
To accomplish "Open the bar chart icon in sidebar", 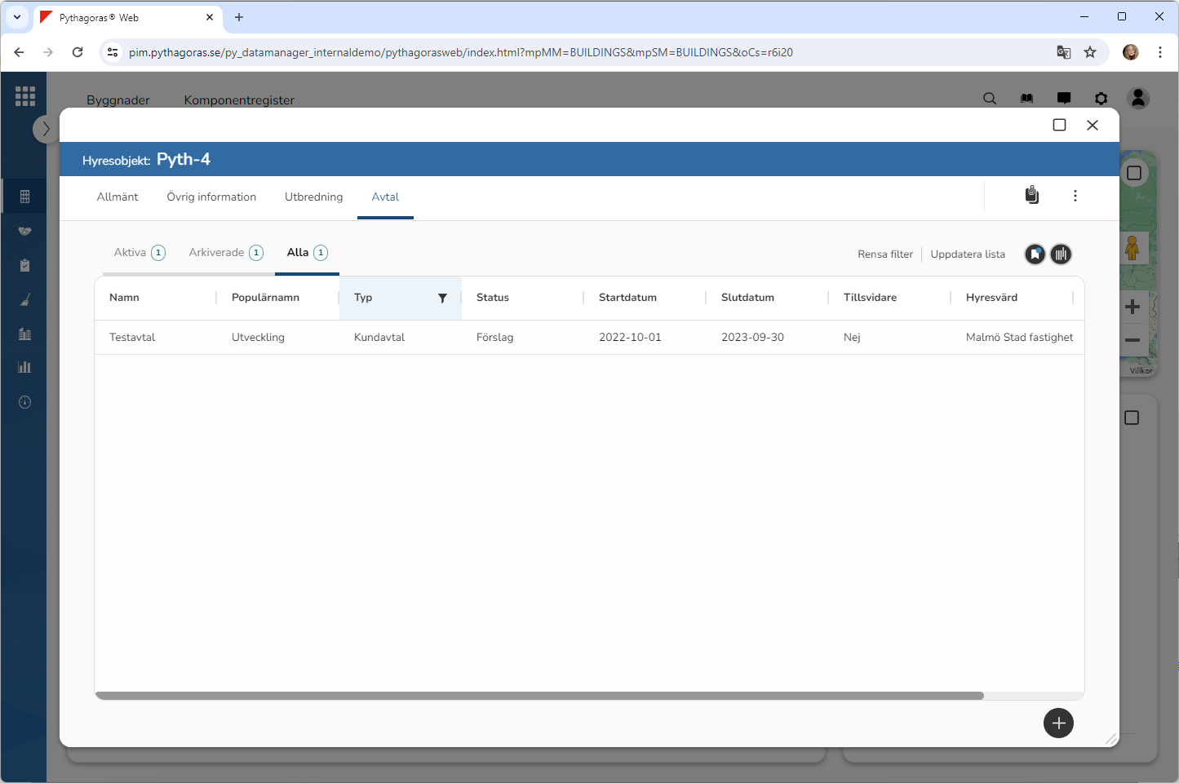I will (x=25, y=367).
